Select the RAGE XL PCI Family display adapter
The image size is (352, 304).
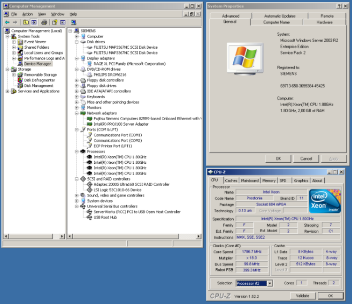(130, 64)
